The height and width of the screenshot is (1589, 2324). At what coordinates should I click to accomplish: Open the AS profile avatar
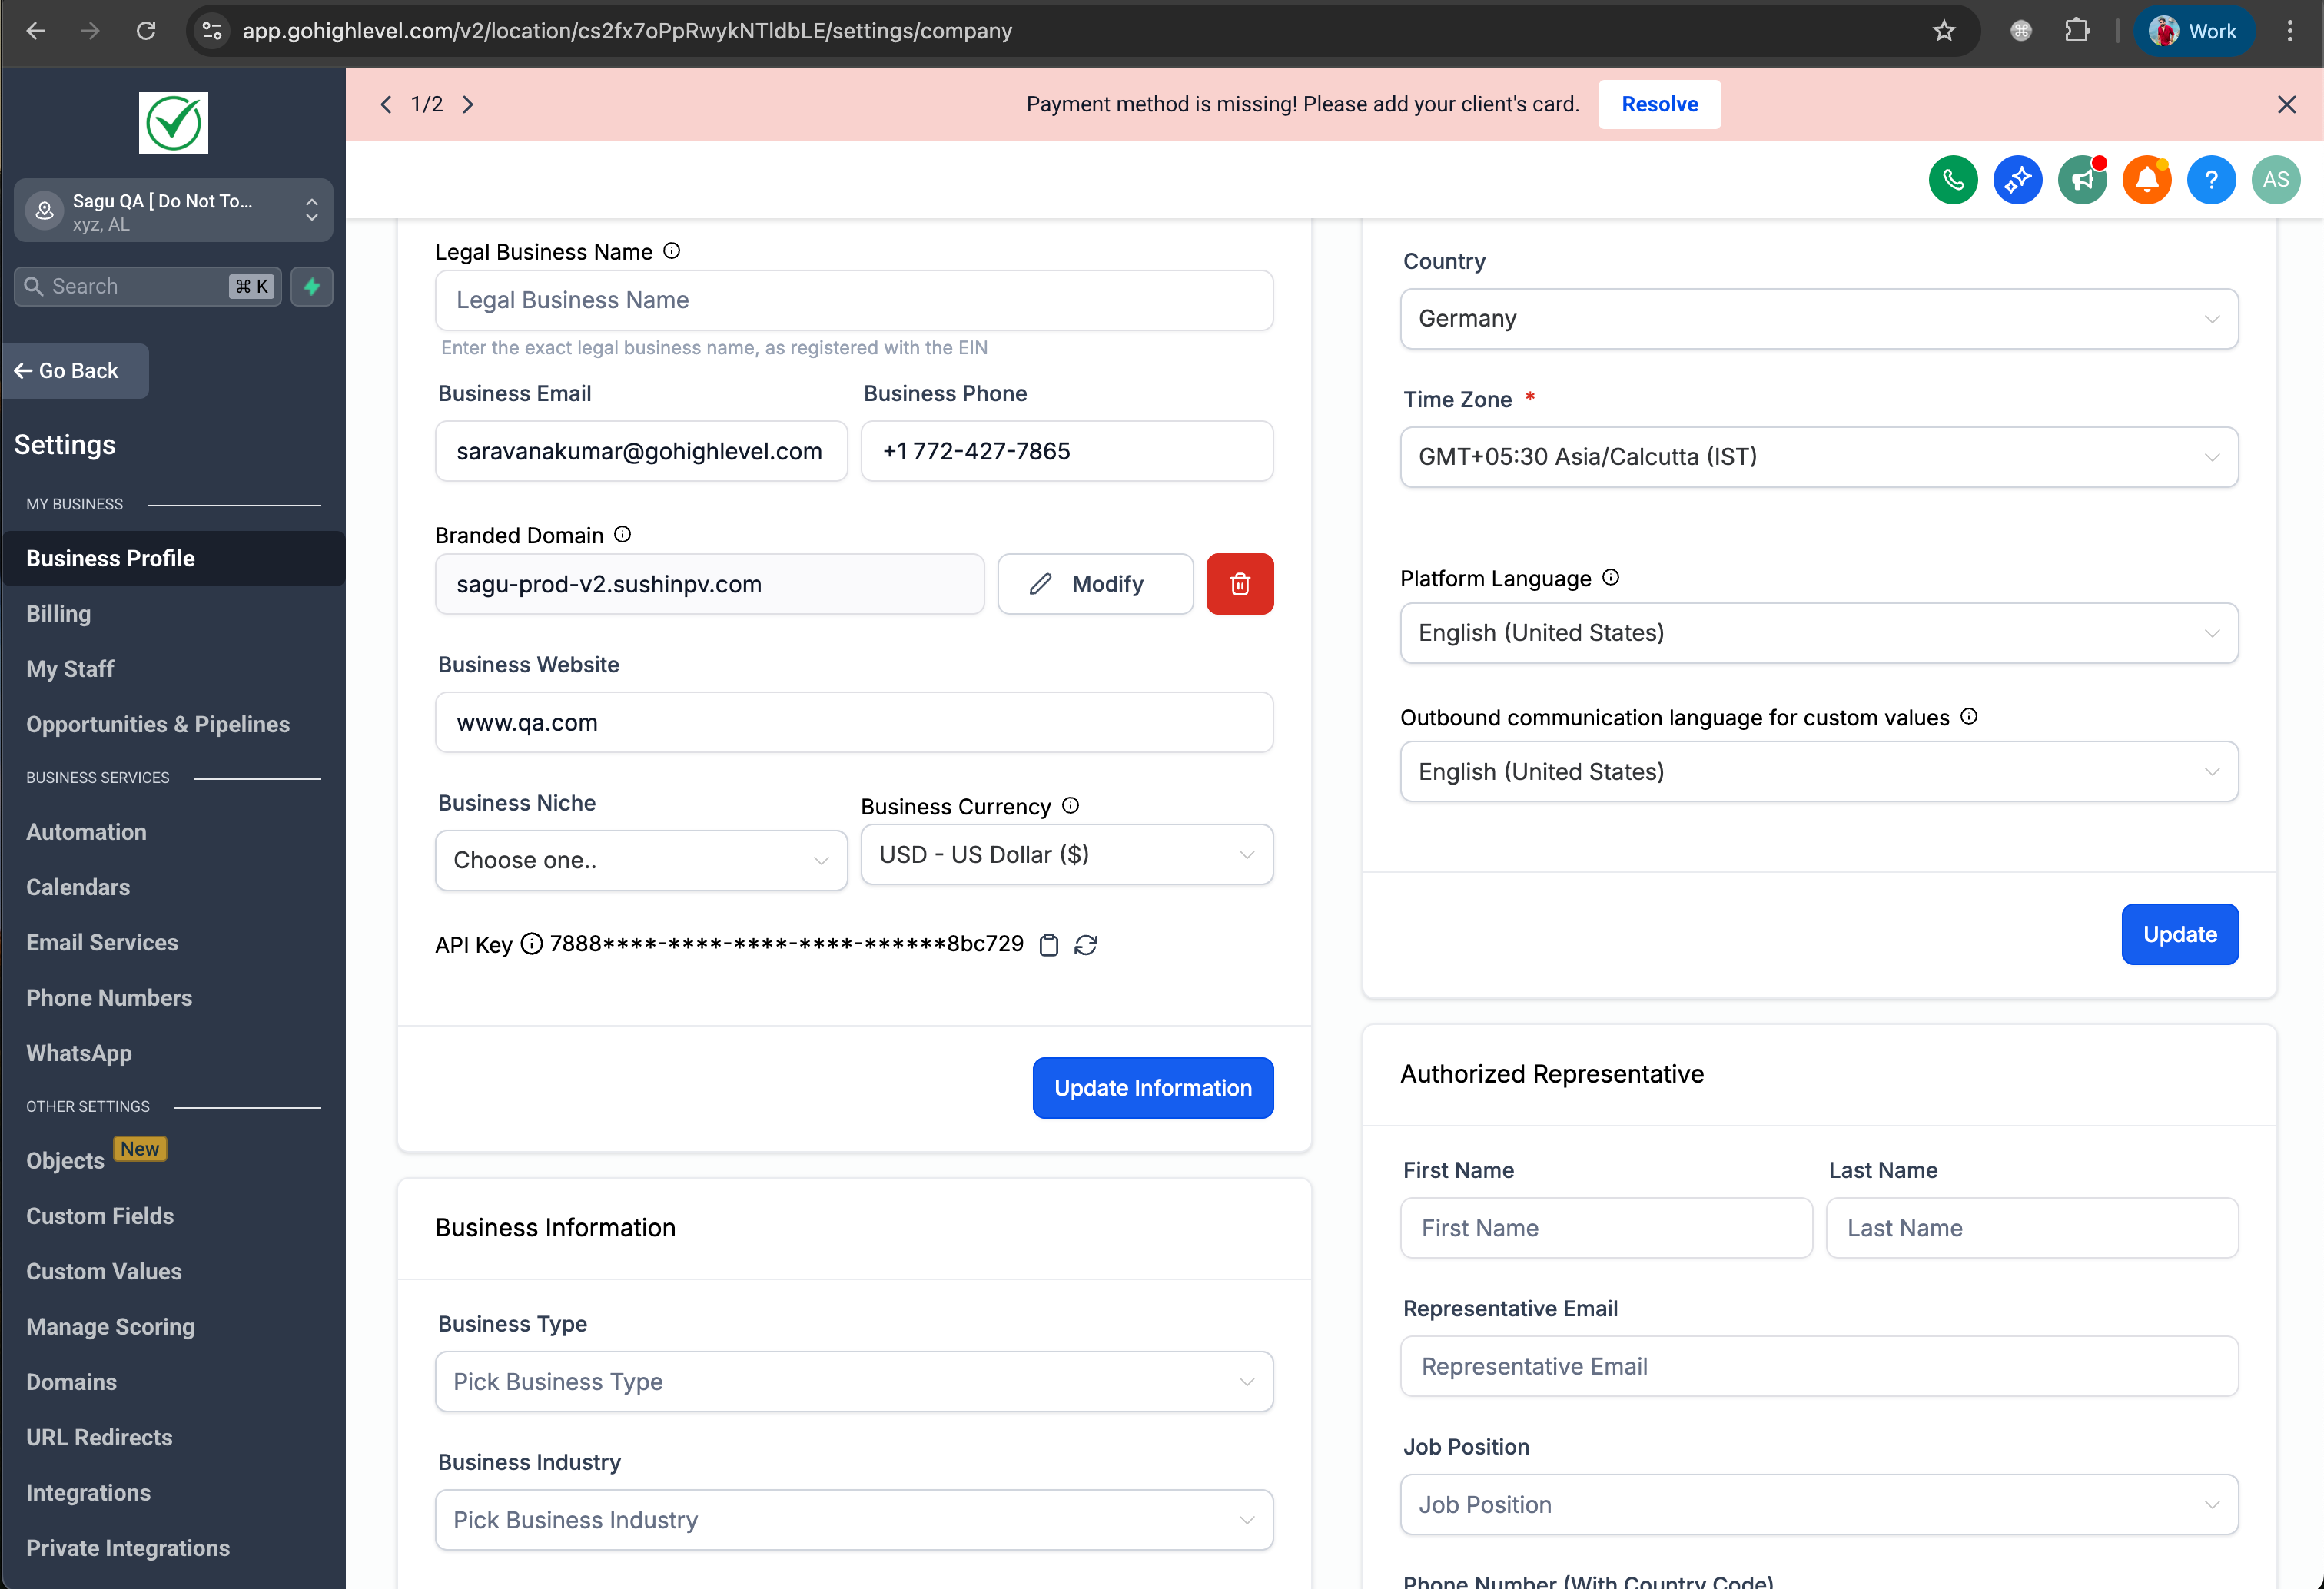2276,180
